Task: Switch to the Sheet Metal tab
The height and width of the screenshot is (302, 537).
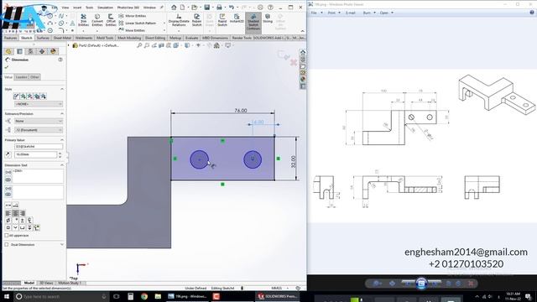Action: click(62, 38)
